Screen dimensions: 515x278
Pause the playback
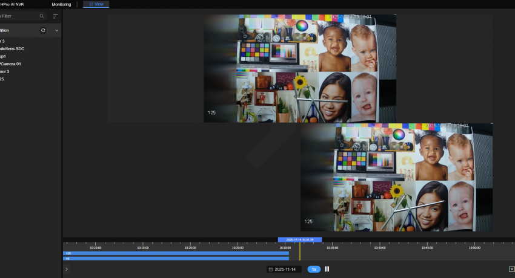[x=327, y=269]
